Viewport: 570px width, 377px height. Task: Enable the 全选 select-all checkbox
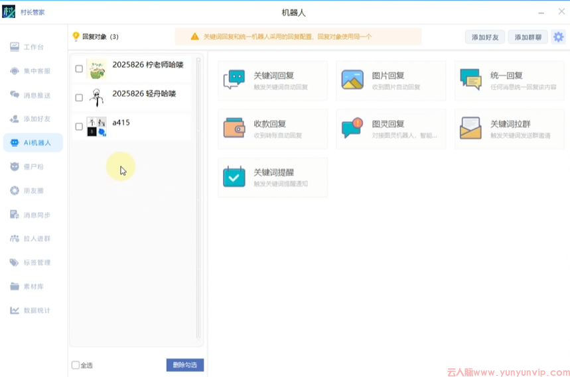(76, 365)
